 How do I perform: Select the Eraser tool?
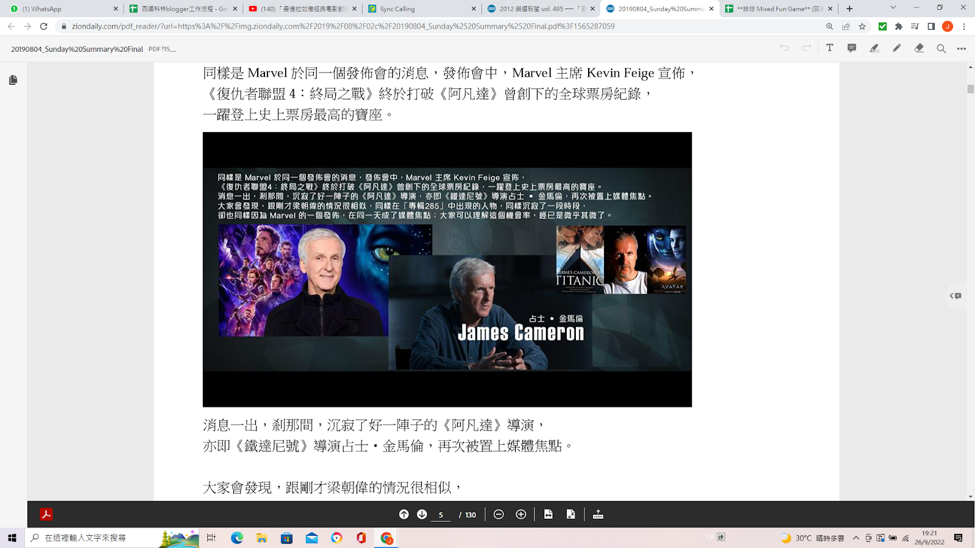coord(919,48)
